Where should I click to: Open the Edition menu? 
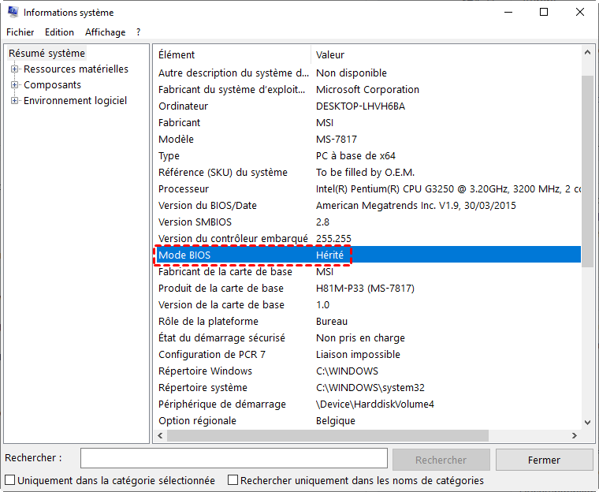(x=59, y=32)
